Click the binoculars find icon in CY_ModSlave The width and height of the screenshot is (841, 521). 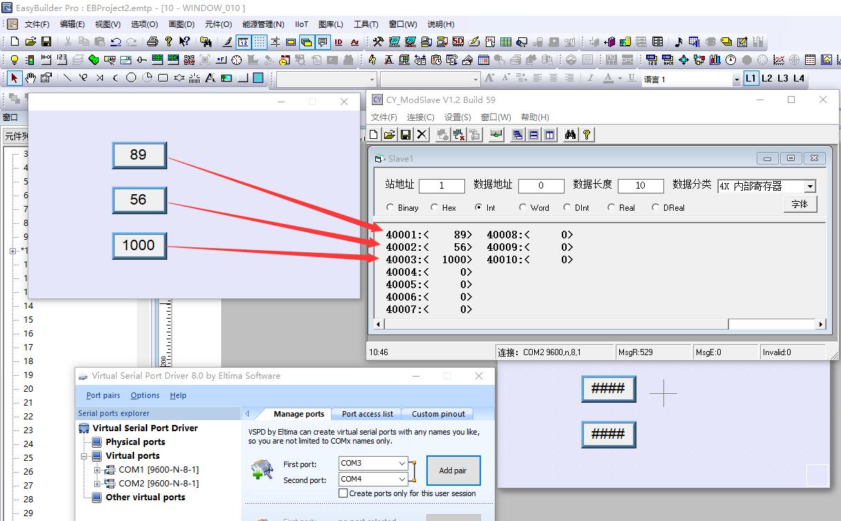(570, 135)
